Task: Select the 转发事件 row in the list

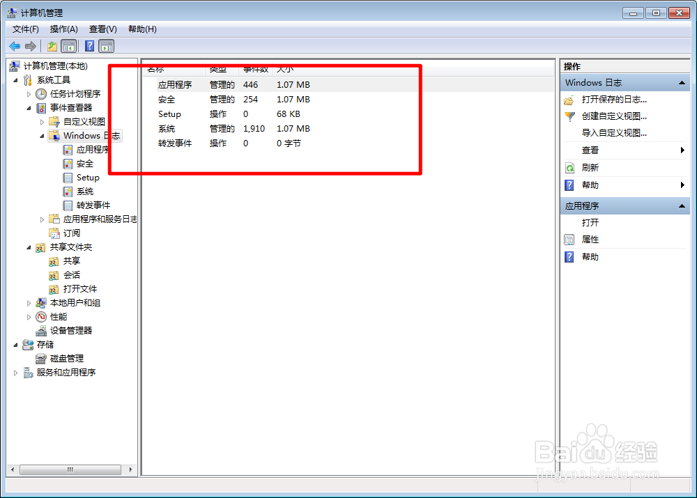Action: click(x=349, y=143)
